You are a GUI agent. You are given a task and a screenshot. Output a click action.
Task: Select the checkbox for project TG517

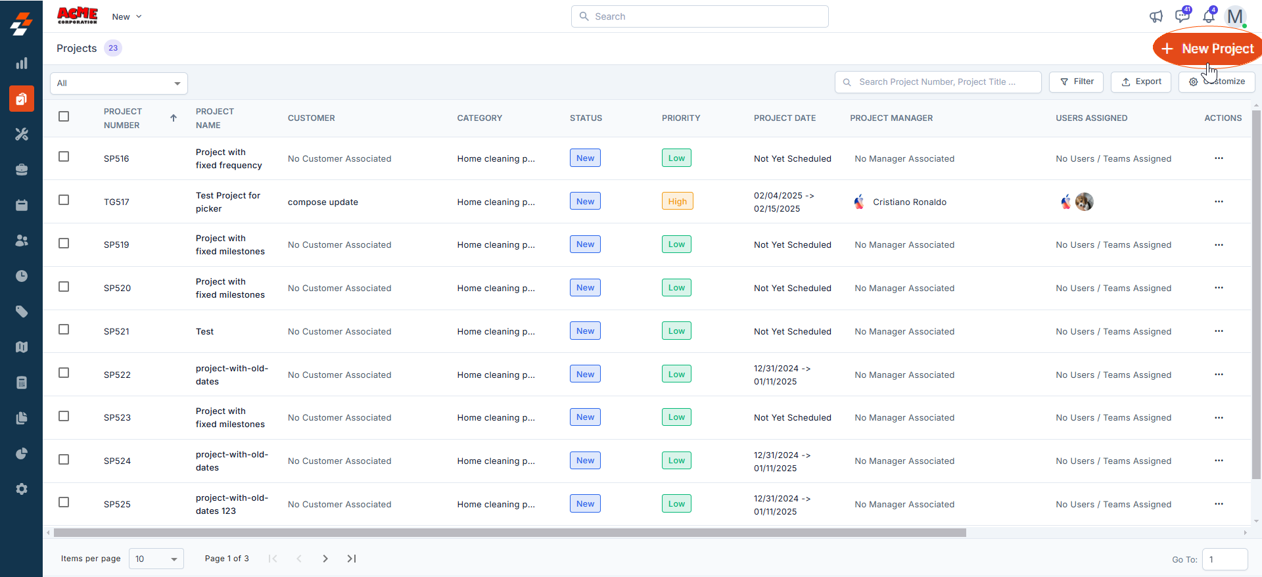(x=64, y=200)
